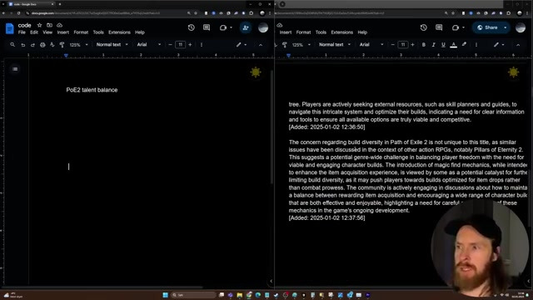
Task: Click Print icon in left toolbar
Action: tap(42, 44)
